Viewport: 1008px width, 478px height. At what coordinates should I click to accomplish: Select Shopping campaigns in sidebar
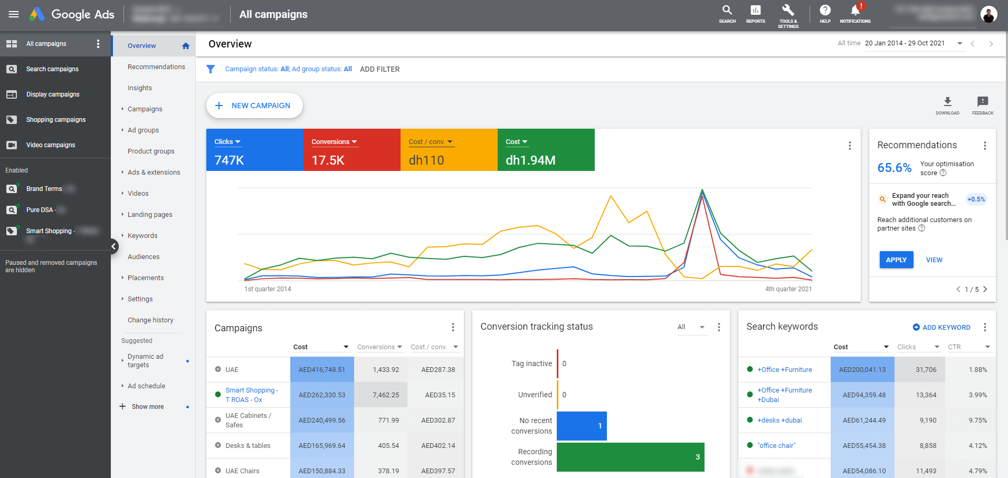(x=55, y=120)
